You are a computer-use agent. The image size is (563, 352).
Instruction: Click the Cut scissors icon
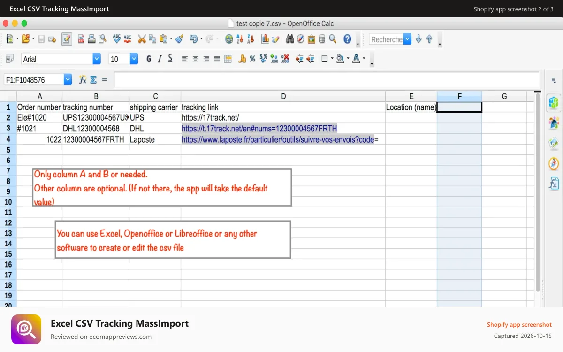[142, 39]
